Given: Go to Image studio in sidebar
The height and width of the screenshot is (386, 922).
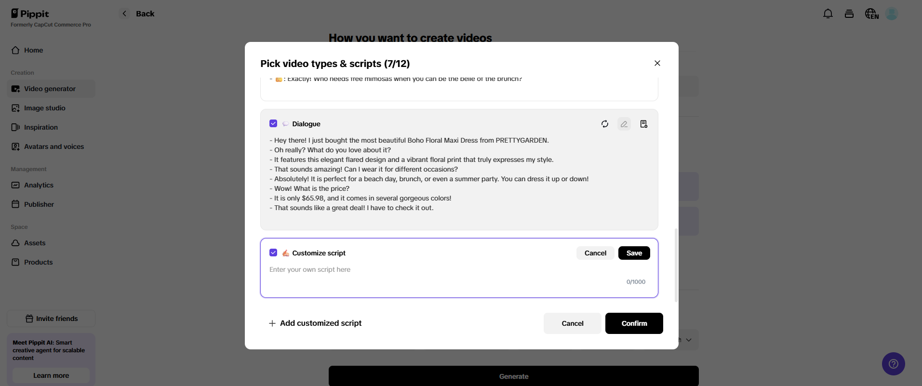Looking at the screenshot, I should click(44, 108).
